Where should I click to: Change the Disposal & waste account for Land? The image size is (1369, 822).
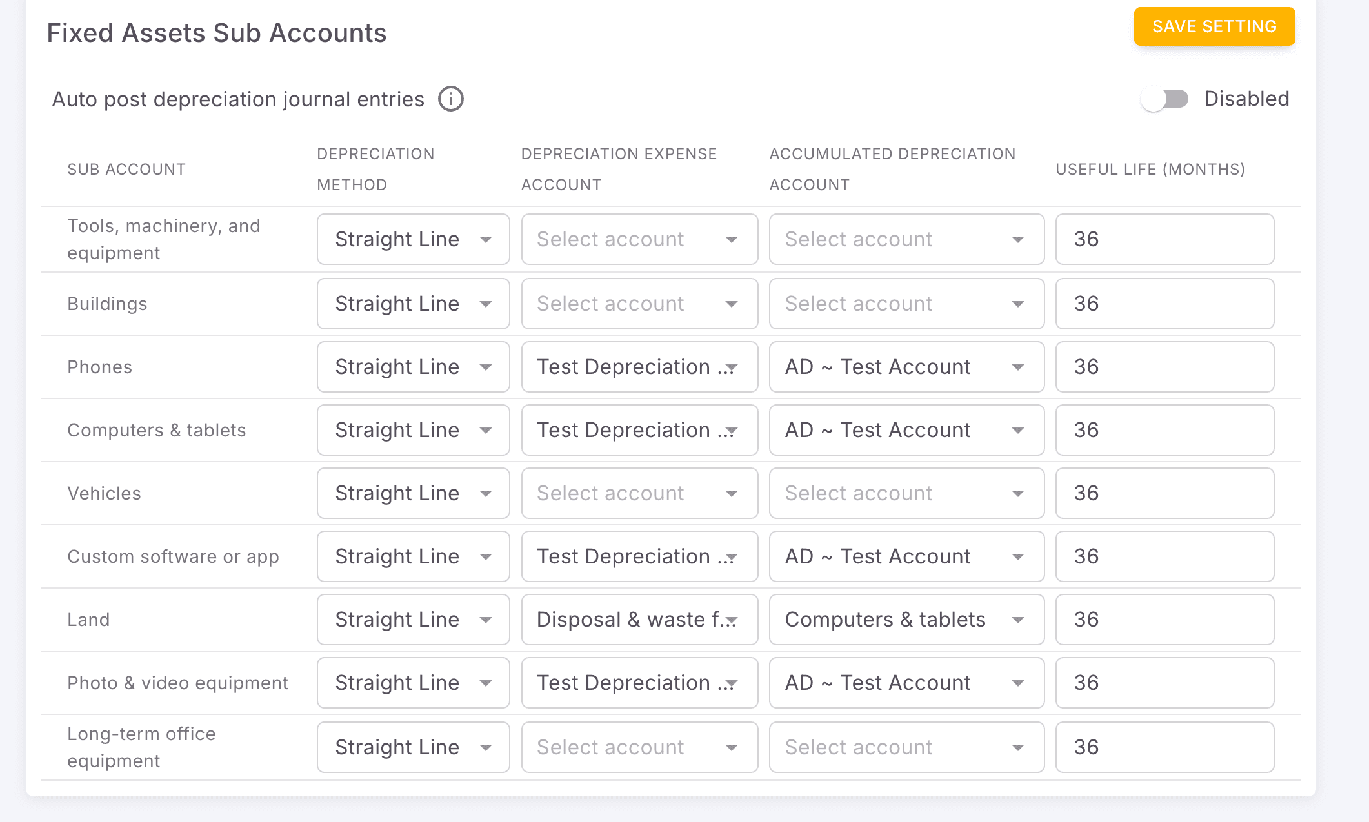pyautogui.click(x=639, y=620)
